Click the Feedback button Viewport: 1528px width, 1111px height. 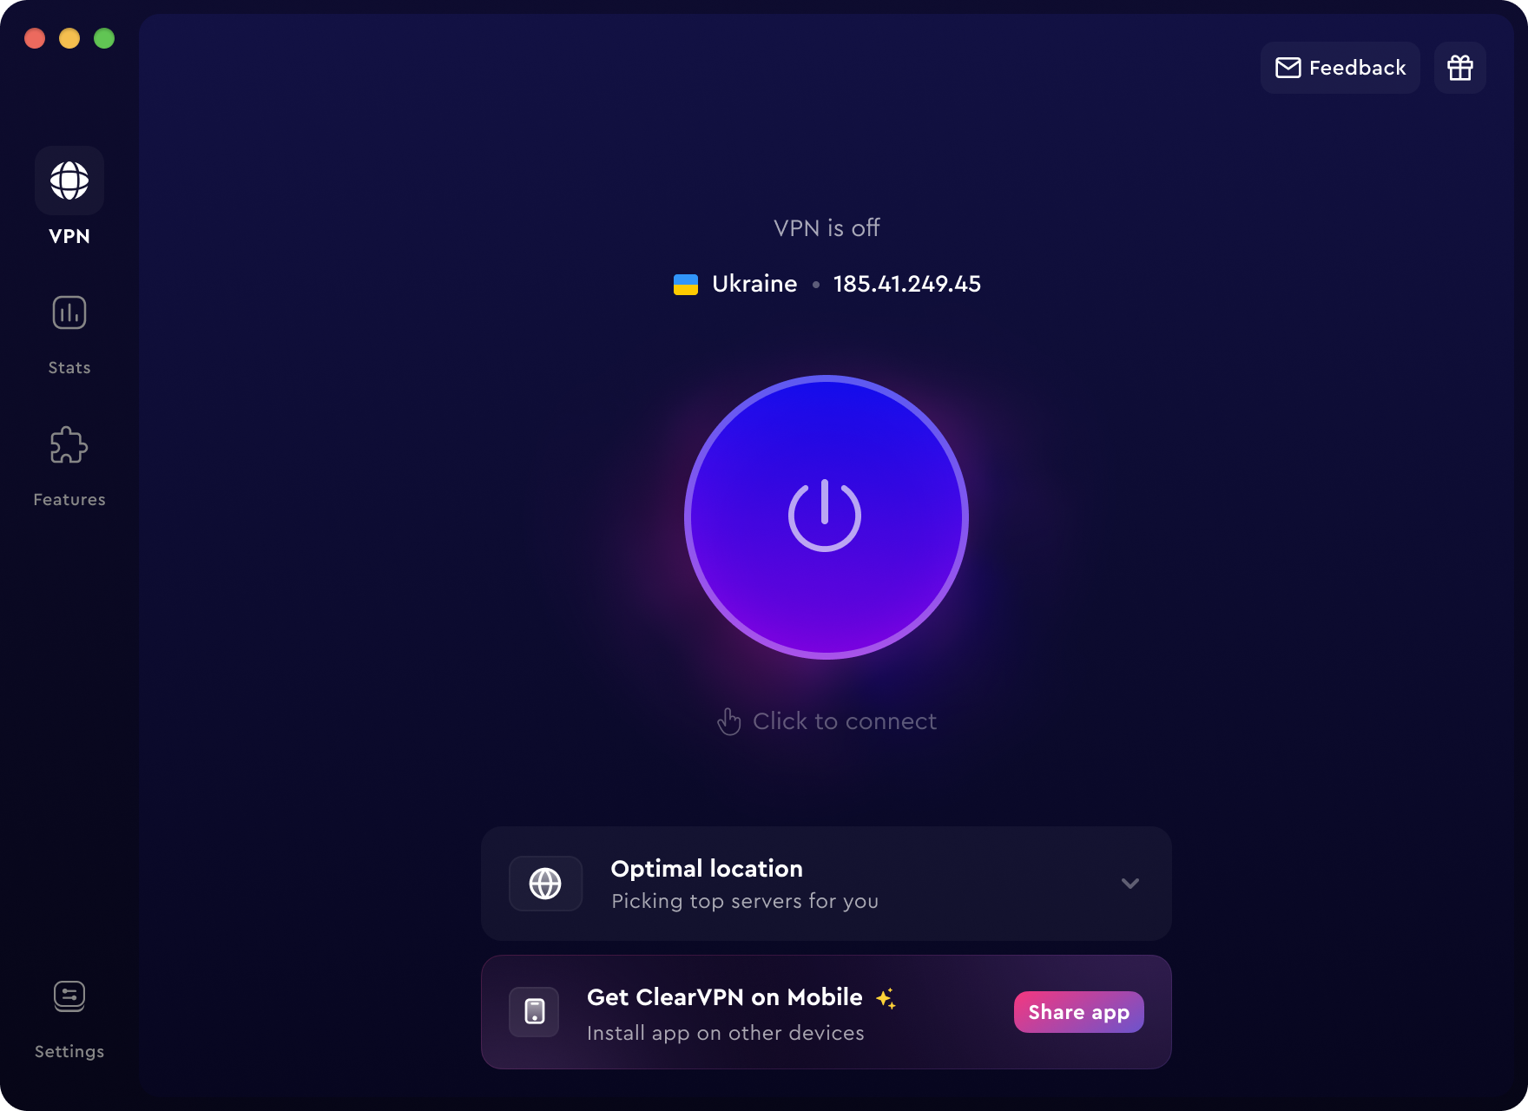tap(1340, 68)
